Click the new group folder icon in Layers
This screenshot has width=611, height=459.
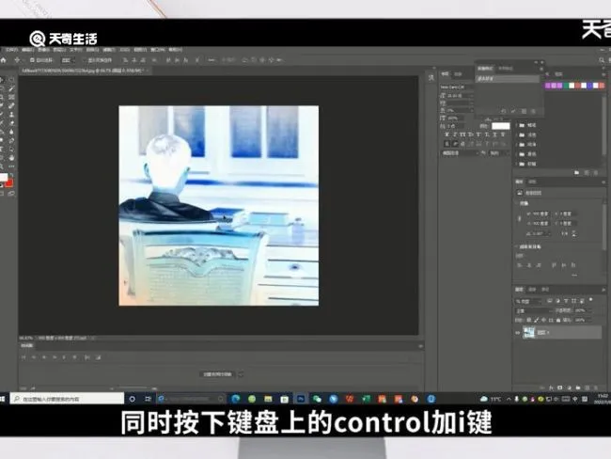tap(578, 388)
